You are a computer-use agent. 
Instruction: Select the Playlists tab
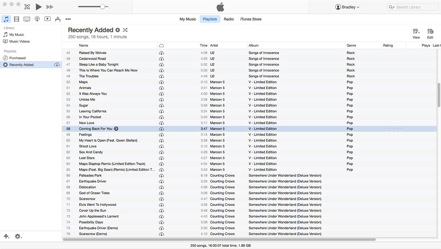click(210, 19)
